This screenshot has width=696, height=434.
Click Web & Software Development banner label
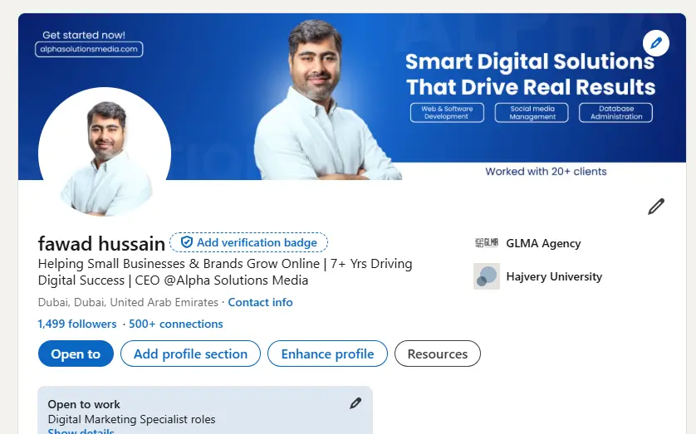447,113
